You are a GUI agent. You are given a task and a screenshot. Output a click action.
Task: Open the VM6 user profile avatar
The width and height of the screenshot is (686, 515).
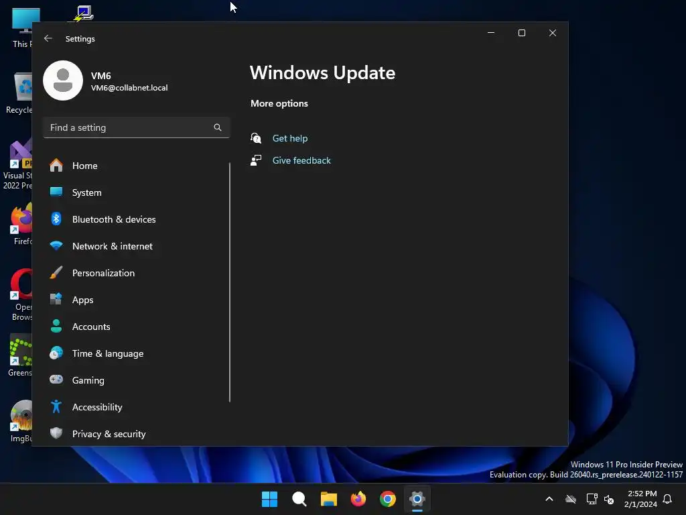tap(63, 80)
